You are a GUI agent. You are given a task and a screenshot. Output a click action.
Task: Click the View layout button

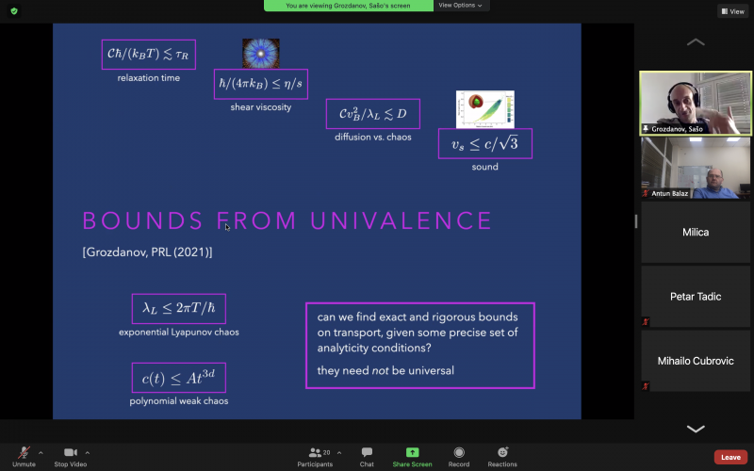[x=732, y=11]
